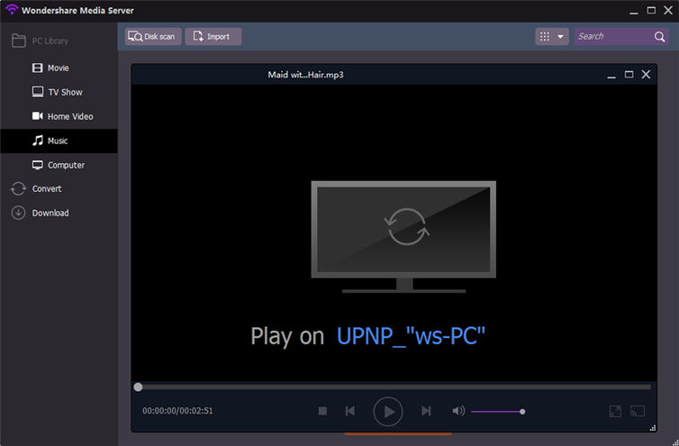Viewport: 679px width, 446px height.
Task: Close the Maid wit...Hair.mp3 player
Action: (646, 75)
